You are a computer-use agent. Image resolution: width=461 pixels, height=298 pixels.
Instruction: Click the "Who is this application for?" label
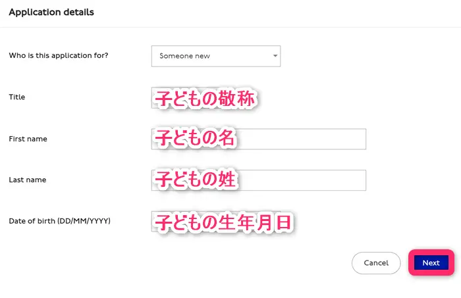point(59,55)
